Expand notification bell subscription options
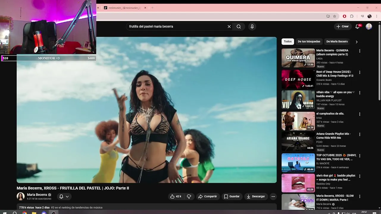381x214 pixels. [x=67, y=196]
